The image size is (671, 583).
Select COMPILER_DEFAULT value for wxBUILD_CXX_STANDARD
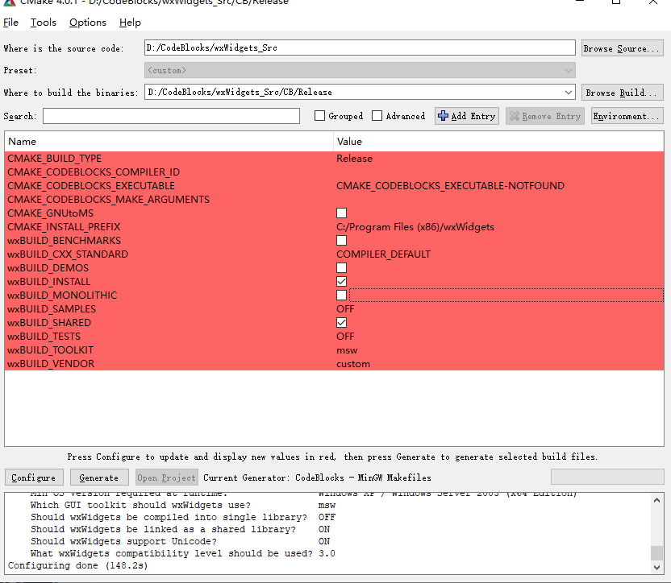tap(383, 254)
